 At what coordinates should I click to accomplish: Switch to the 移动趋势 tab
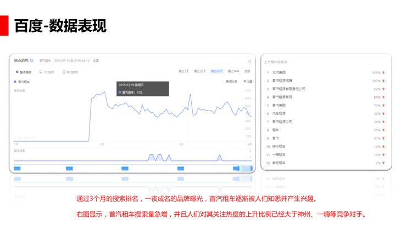coord(70,72)
